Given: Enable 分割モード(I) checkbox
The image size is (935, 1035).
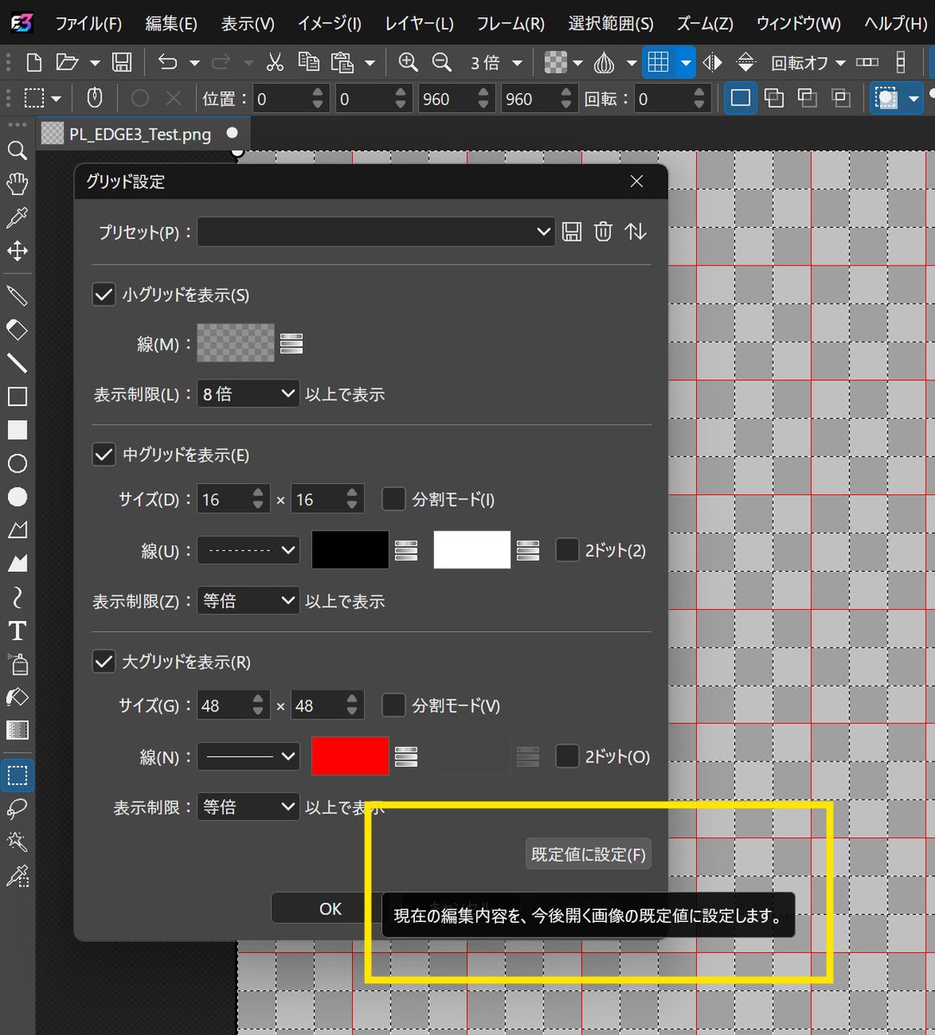Looking at the screenshot, I should point(393,499).
